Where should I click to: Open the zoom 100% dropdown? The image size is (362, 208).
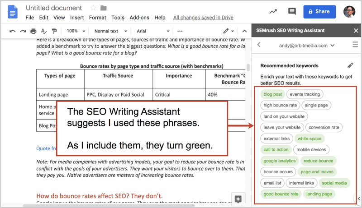pyautogui.click(x=76, y=31)
